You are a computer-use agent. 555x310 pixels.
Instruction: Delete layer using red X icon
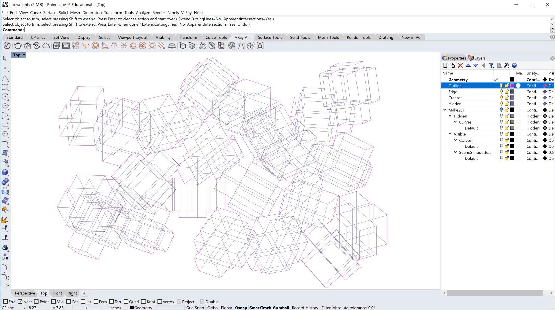[x=460, y=65]
